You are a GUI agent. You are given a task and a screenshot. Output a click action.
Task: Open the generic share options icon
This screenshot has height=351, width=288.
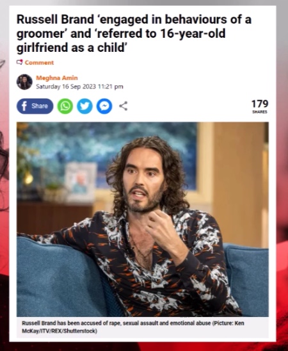click(x=124, y=106)
